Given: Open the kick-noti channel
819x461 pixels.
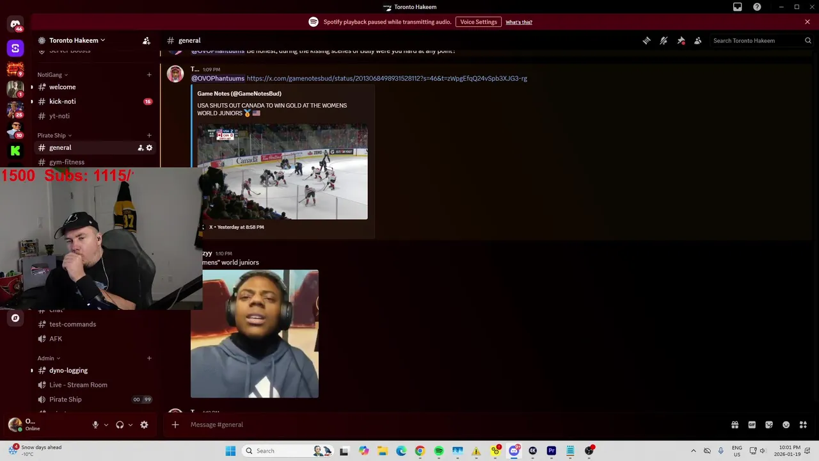Looking at the screenshot, I should [95, 101].
